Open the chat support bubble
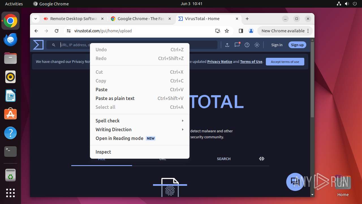Screen dimensions: 362x204 (295, 182)
